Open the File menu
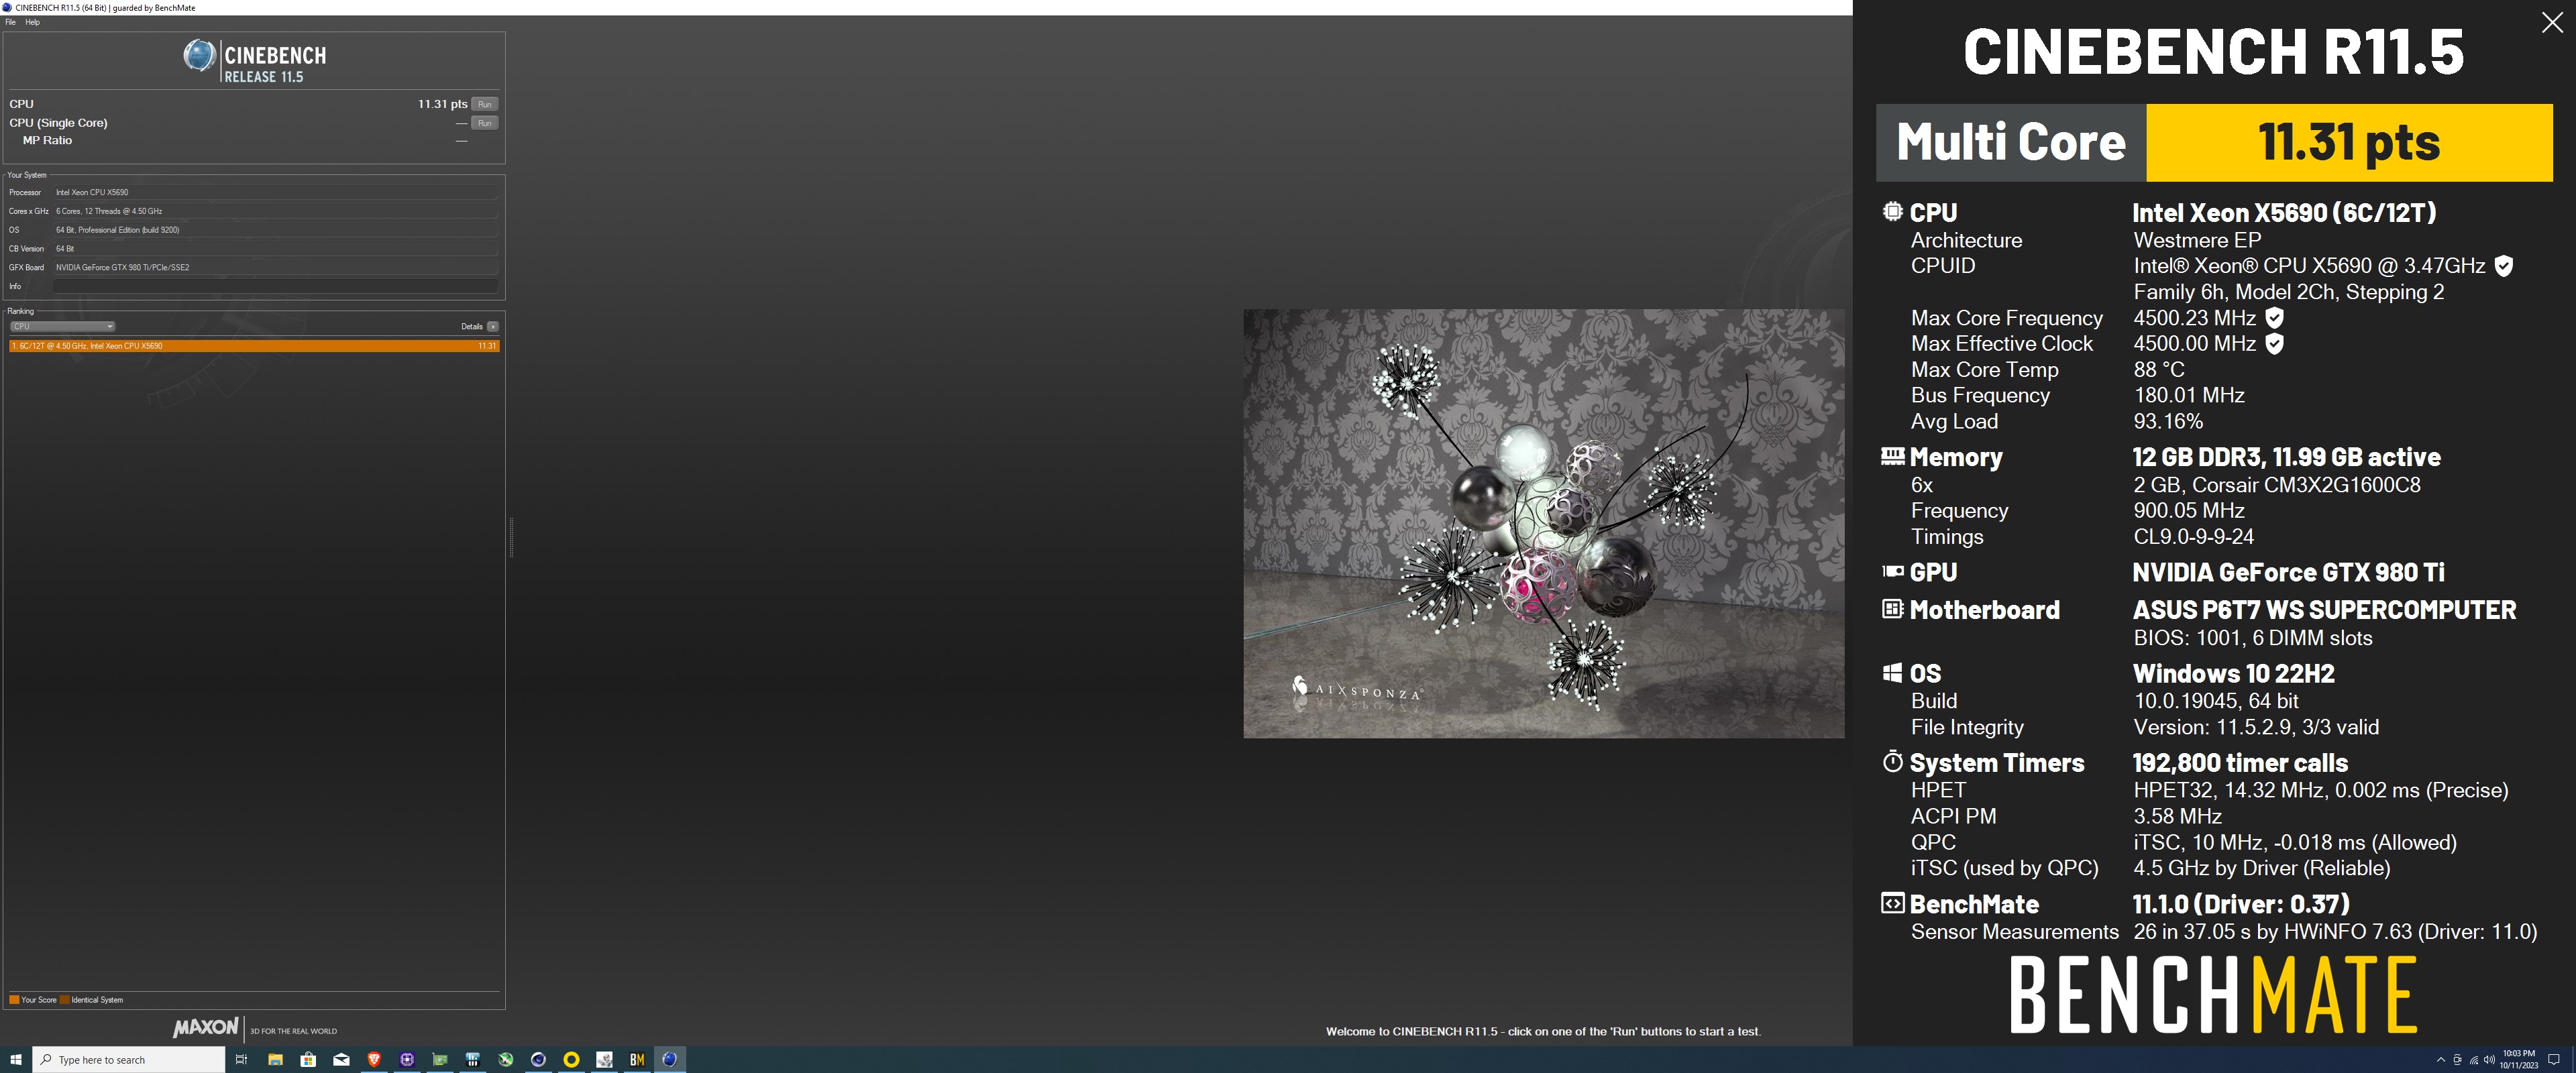Screen dimensions: 2576x1073 coord(10,22)
